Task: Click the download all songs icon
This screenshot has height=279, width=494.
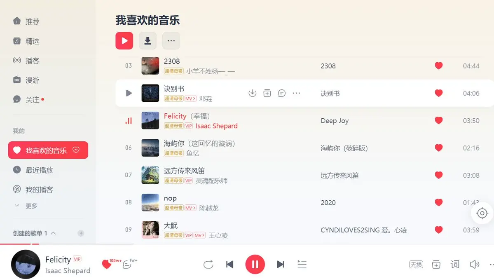Action: click(147, 41)
